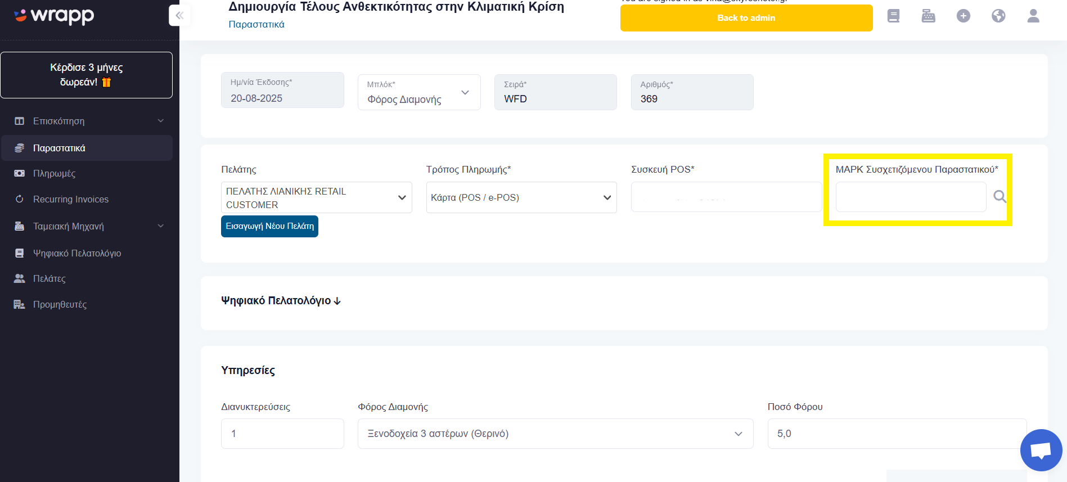Click the plus circle icon in header
1067x482 pixels.
click(x=963, y=16)
